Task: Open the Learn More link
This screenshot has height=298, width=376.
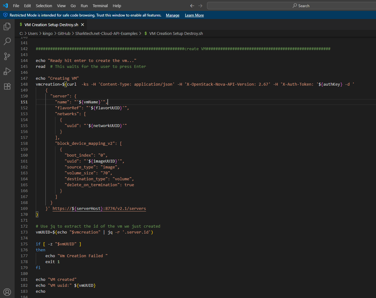Action: 194,15
